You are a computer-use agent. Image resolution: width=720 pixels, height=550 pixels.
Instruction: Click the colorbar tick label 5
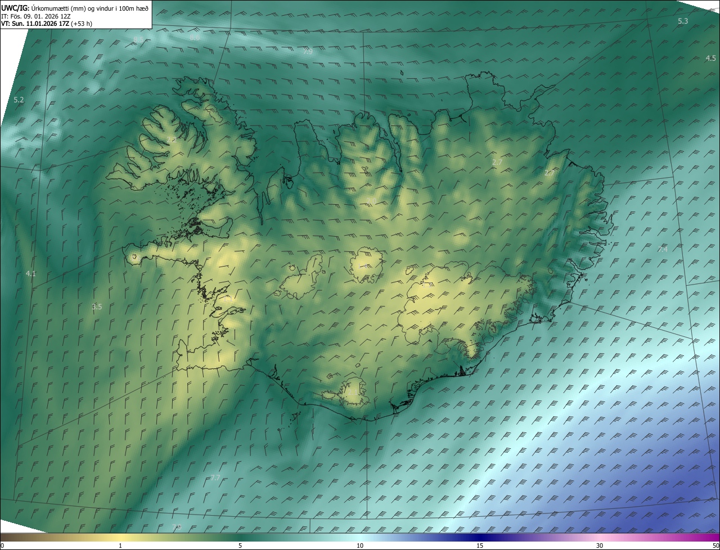coord(240,546)
